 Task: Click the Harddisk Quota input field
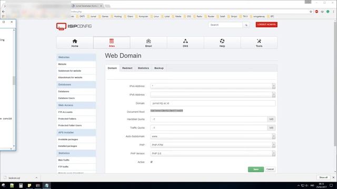pos(209,119)
